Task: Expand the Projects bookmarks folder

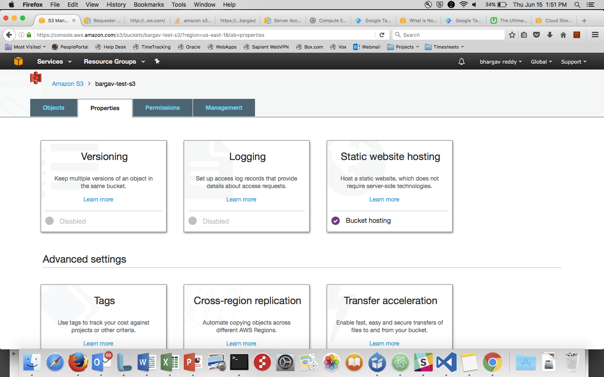Action: (403, 47)
